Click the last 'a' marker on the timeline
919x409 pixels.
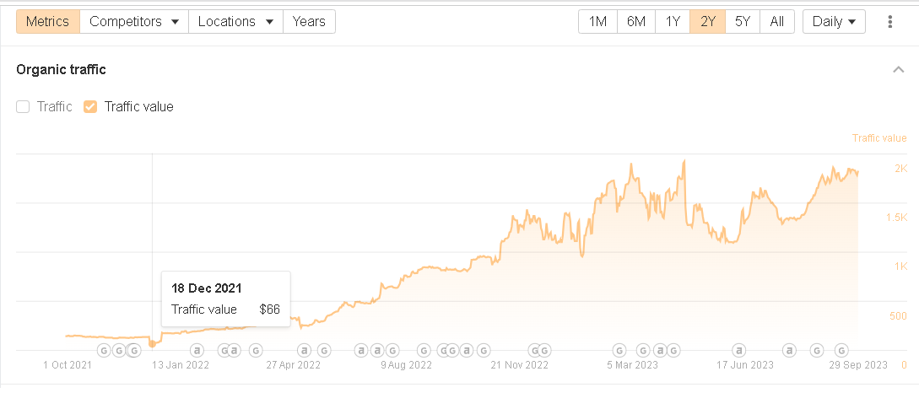tap(790, 349)
